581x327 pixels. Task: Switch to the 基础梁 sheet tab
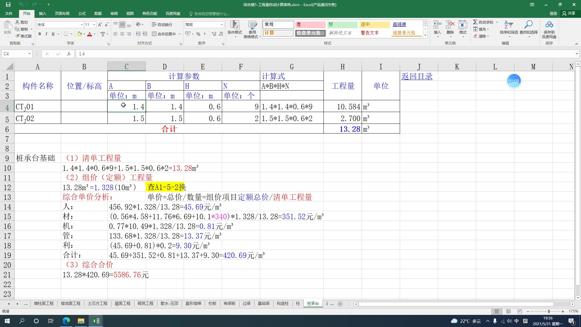tap(264, 303)
